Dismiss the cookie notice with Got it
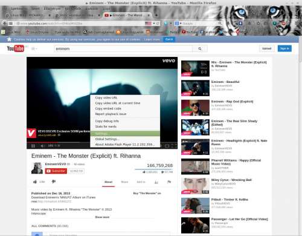The height and width of the screenshot is (236, 302). (x=169, y=39)
